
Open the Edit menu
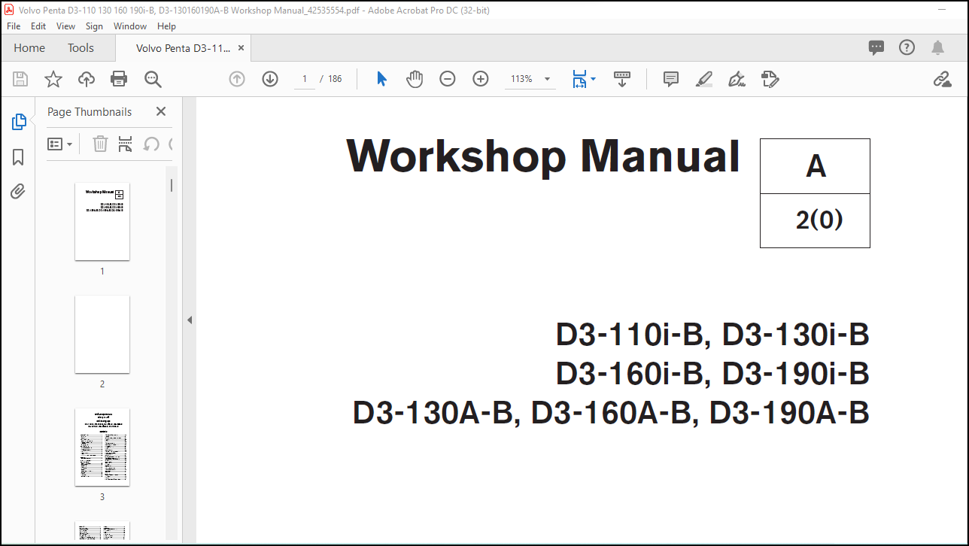pos(38,26)
